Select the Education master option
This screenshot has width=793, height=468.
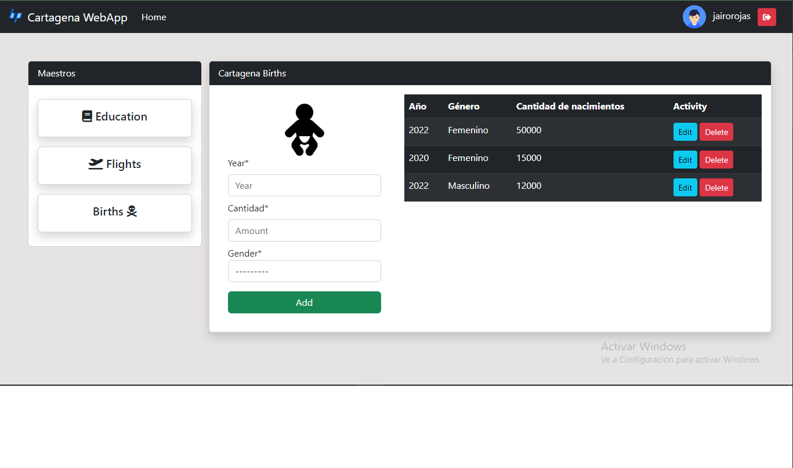click(114, 118)
